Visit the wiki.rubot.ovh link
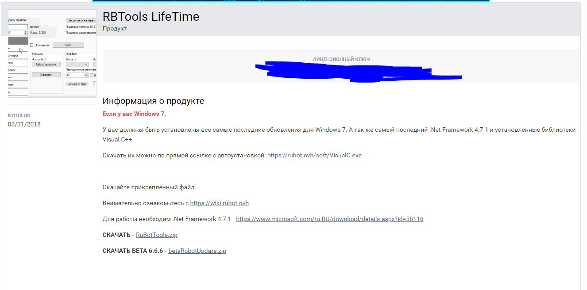 [219, 203]
